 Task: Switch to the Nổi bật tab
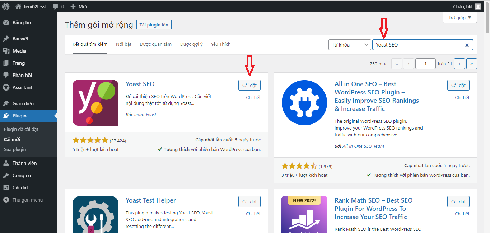click(123, 44)
